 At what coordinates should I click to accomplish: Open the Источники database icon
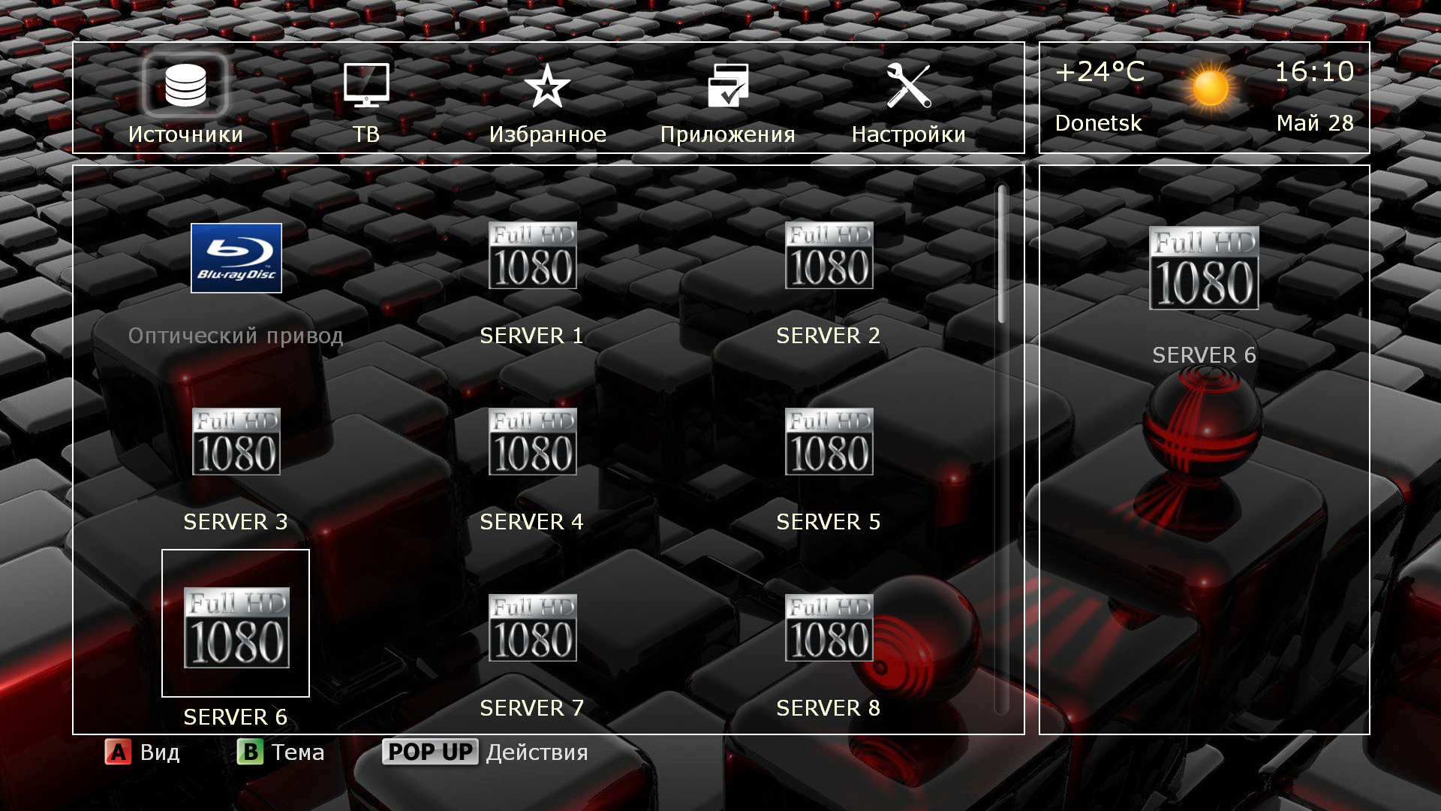tap(185, 85)
